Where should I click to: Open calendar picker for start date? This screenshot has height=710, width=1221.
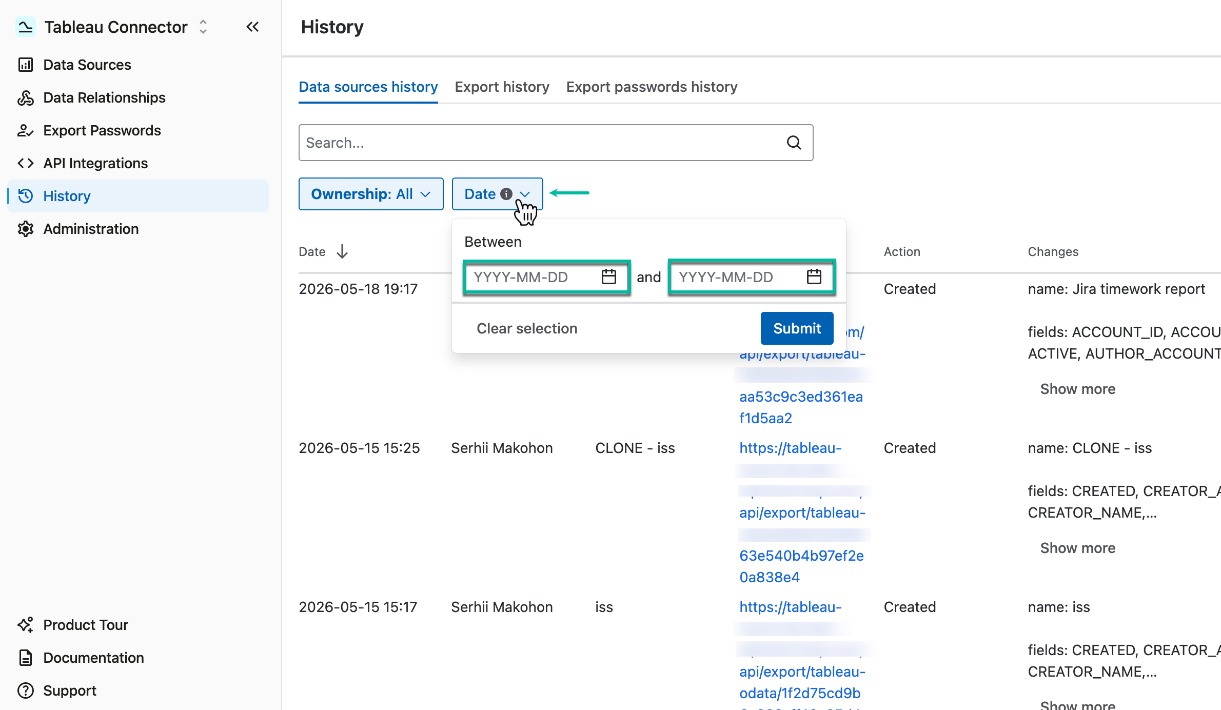(x=609, y=277)
